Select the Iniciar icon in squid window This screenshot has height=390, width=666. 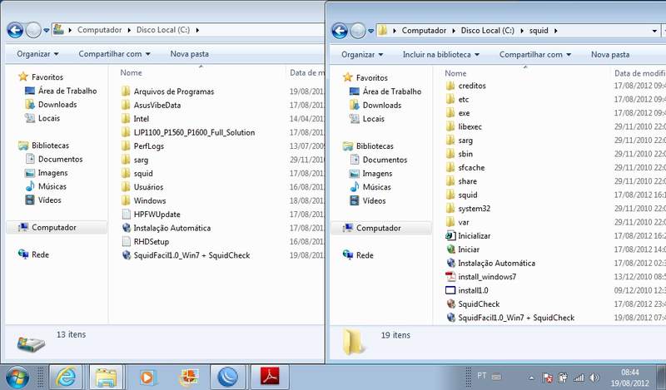tap(450, 249)
